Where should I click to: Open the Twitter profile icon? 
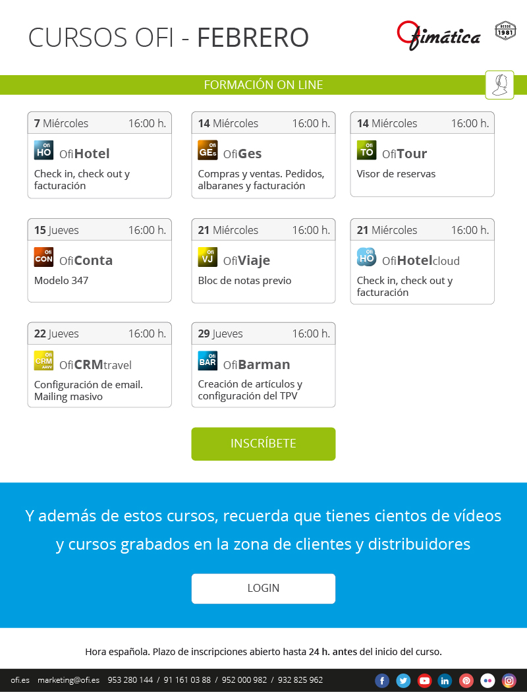403,681
